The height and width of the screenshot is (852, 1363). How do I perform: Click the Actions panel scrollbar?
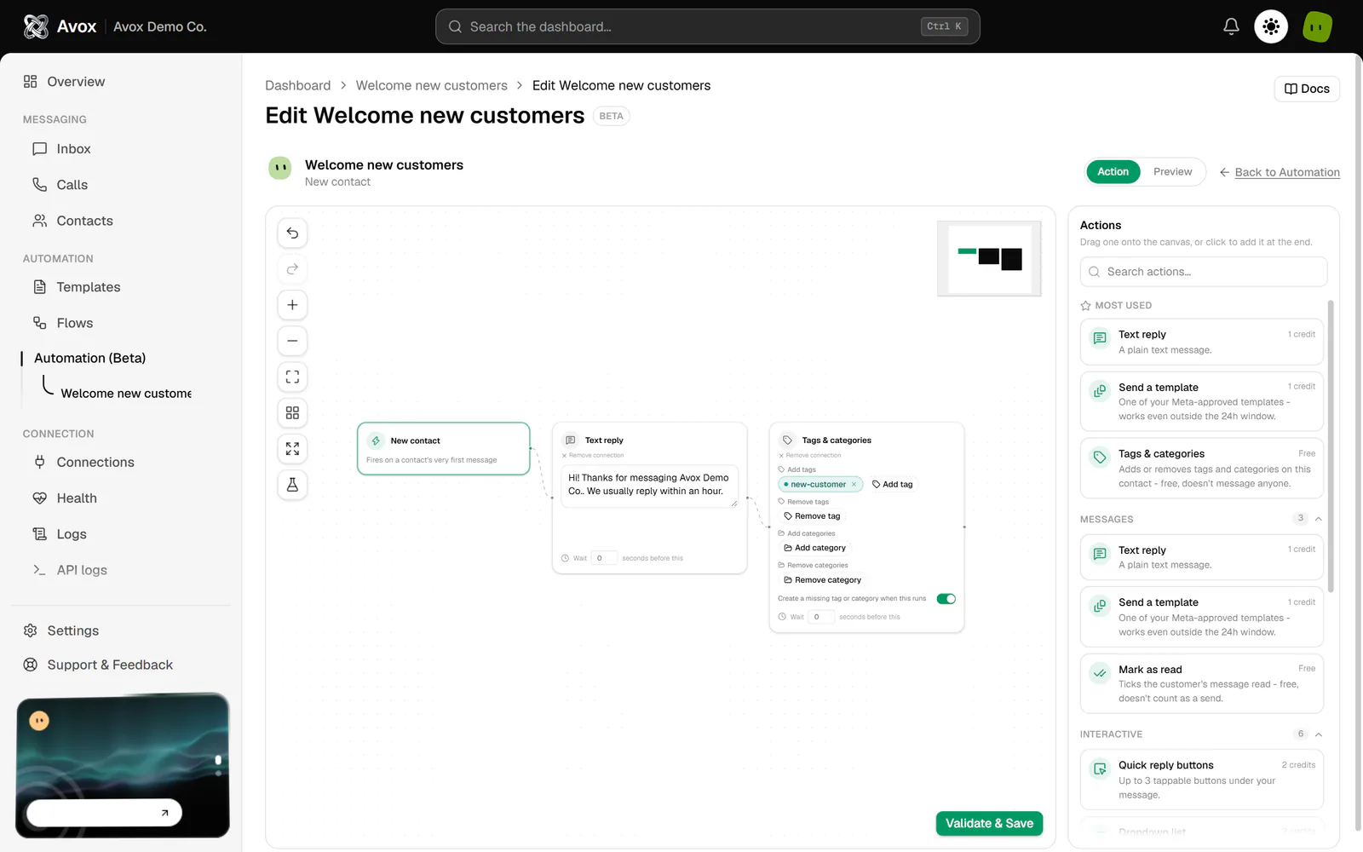(x=1331, y=446)
